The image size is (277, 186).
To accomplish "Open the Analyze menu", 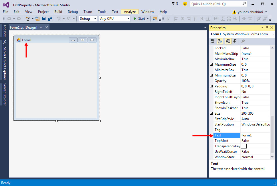I will coord(130,12).
